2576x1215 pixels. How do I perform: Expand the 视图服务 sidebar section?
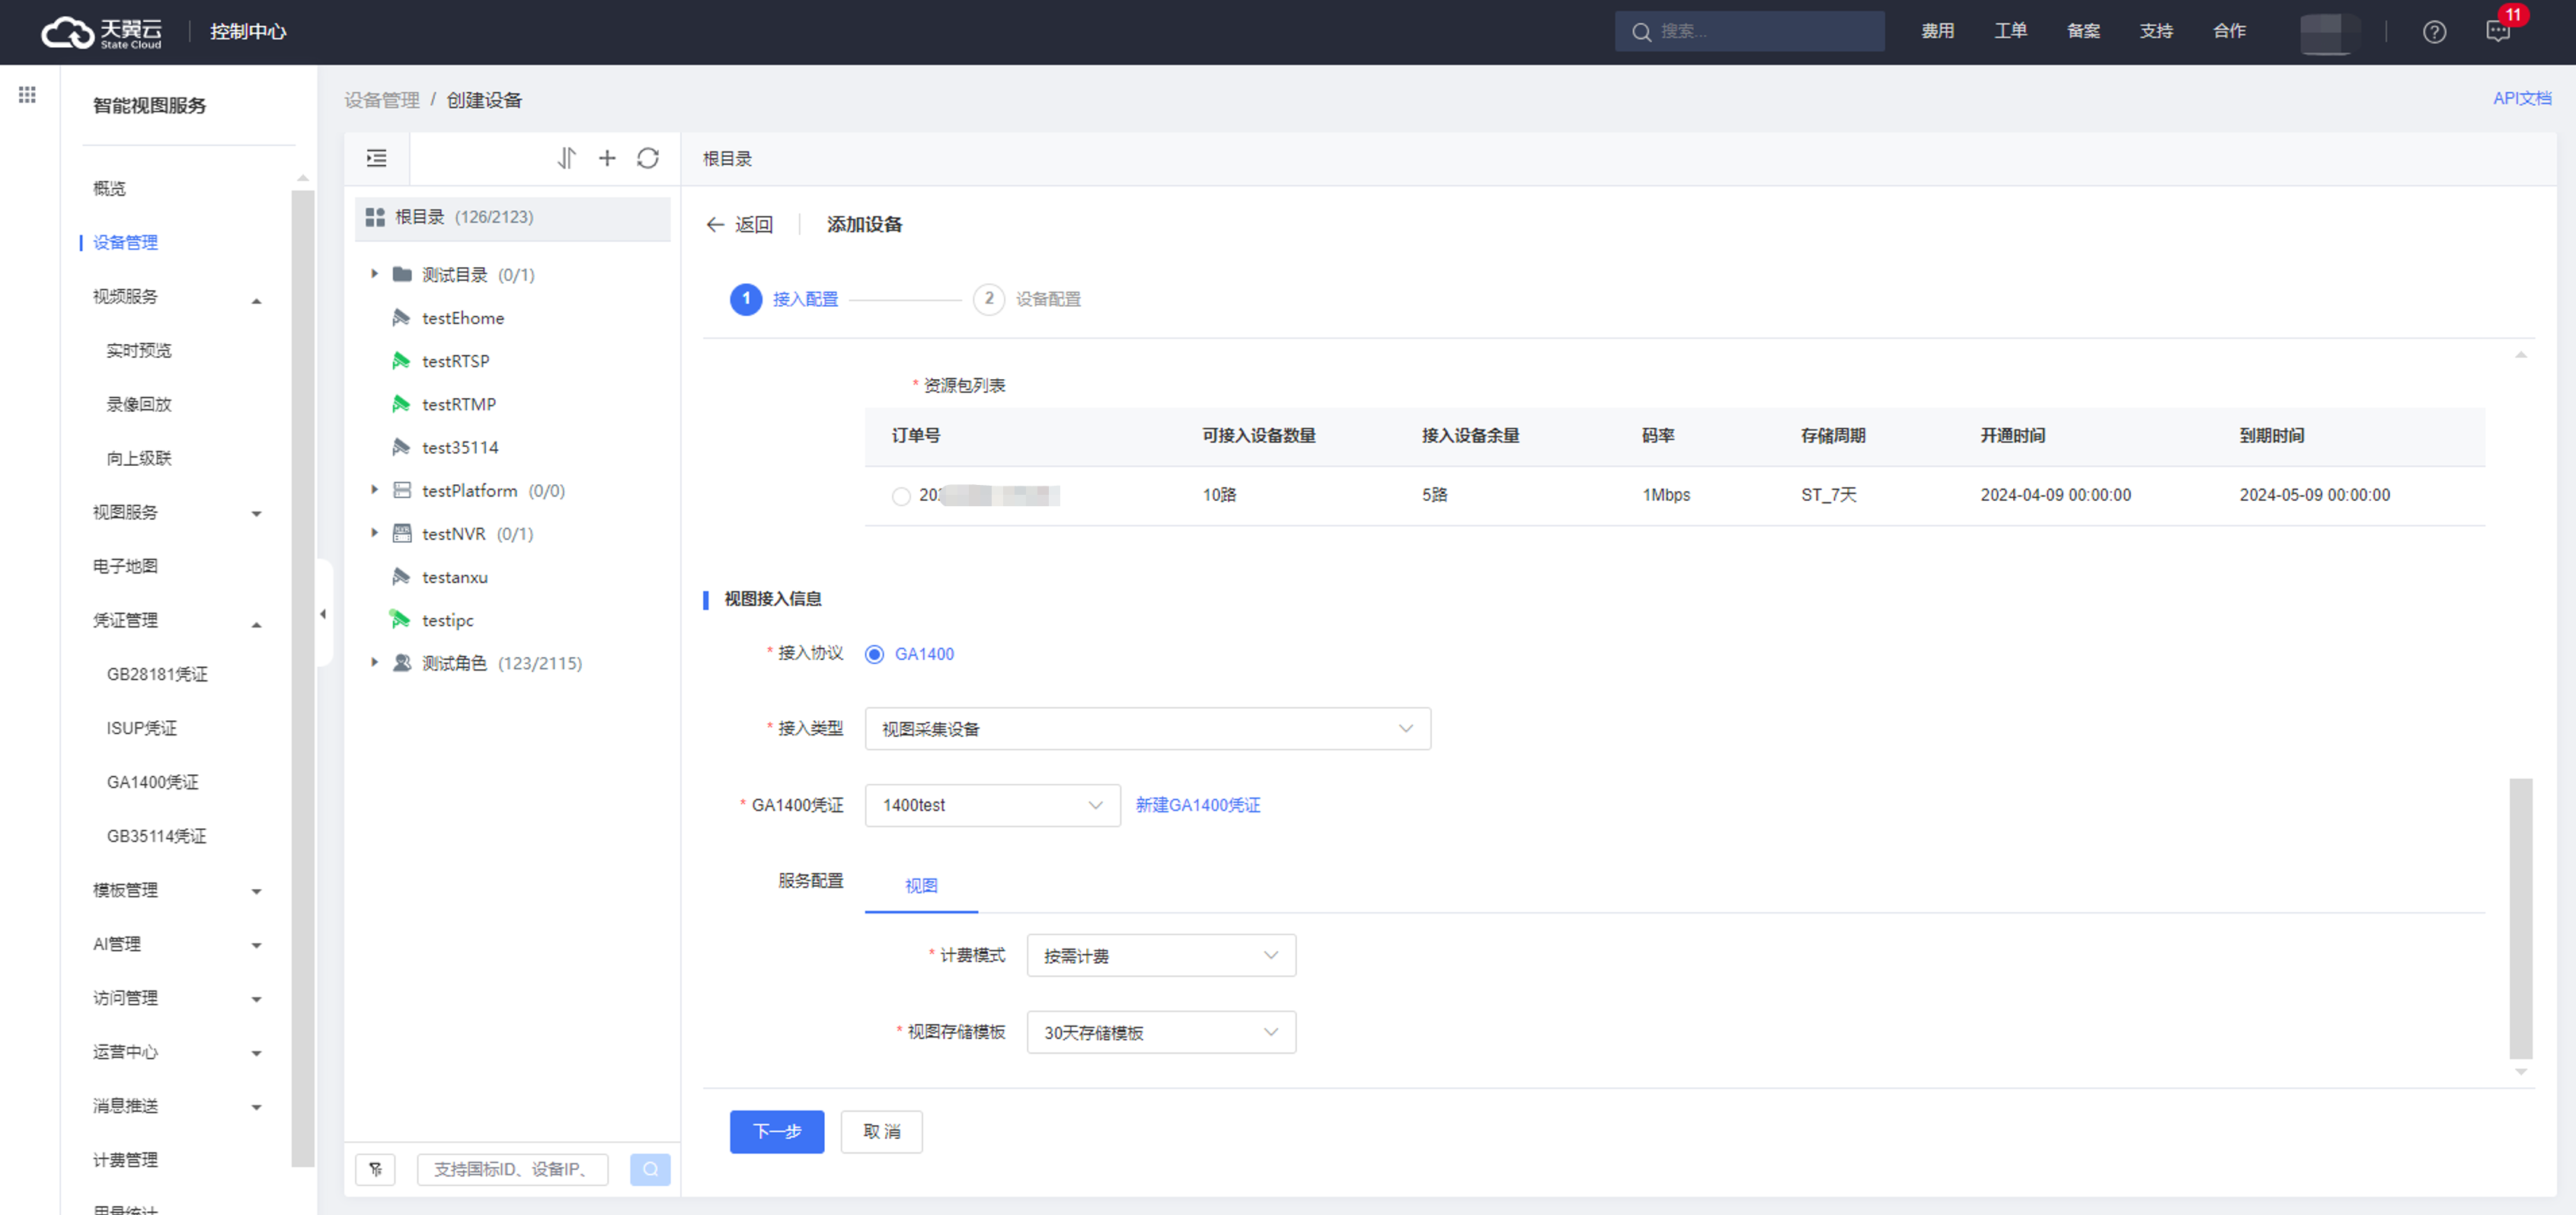tap(257, 514)
